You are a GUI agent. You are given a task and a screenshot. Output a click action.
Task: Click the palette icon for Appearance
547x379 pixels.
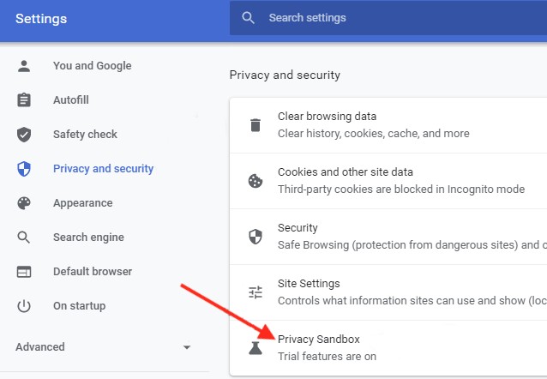24,202
